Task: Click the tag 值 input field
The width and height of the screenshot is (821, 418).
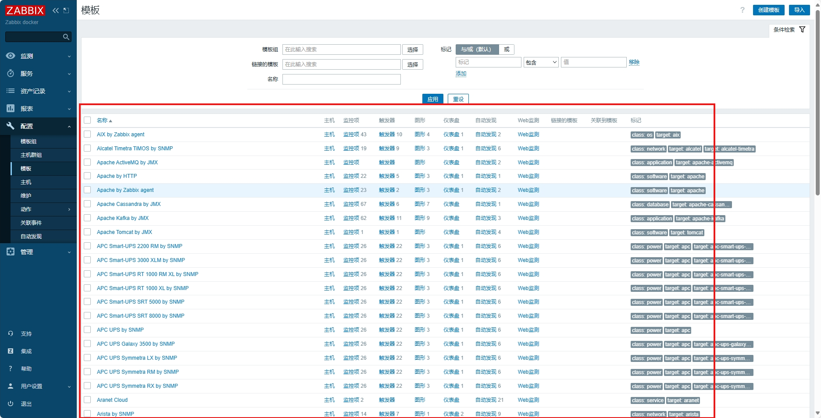Action: click(x=593, y=62)
